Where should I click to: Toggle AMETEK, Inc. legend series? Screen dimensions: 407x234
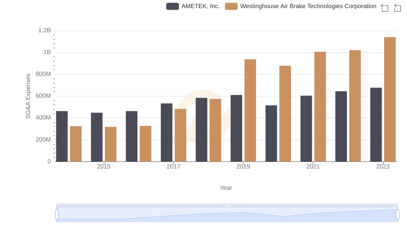click(x=193, y=6)
